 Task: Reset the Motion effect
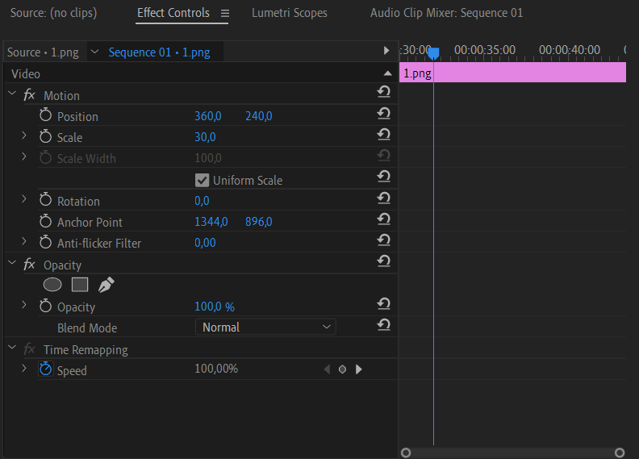point(384,92)
